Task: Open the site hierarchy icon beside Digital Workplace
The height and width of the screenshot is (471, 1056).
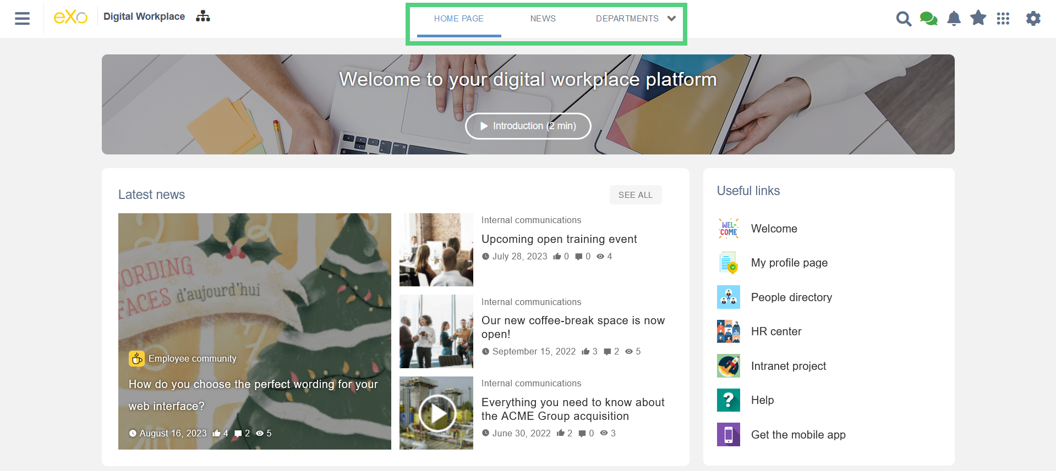Action: click(x=203, y=16)
